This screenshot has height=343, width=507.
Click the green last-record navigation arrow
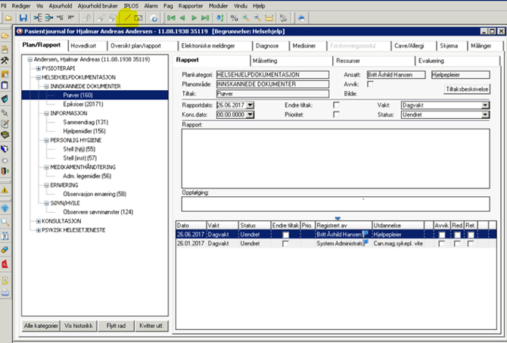click(206, 17)
